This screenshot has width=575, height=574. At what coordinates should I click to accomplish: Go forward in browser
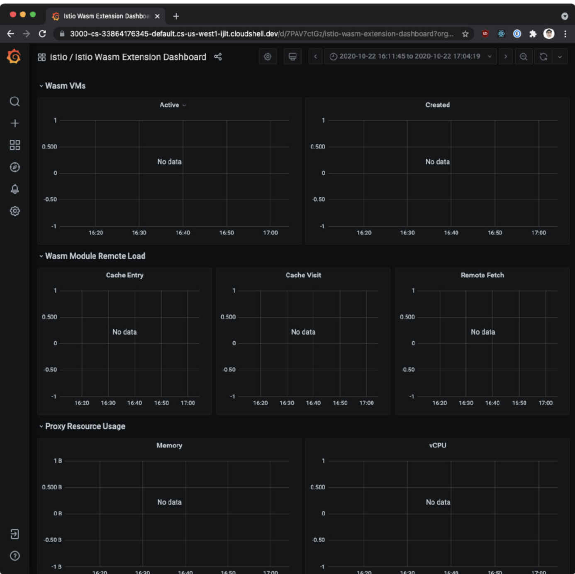click(26, 34)
